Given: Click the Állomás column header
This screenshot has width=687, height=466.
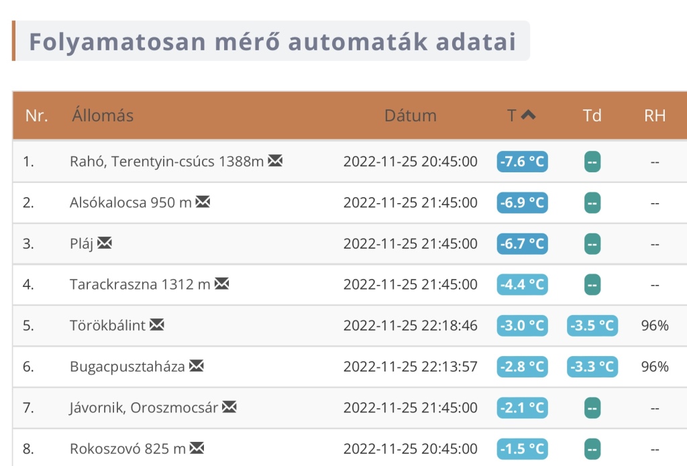Looking at the screenshot, I should point(103,115).
